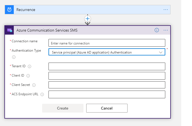Click the plus icon to insert step
This screenshot has width=192, height=126.
(88, 19)
